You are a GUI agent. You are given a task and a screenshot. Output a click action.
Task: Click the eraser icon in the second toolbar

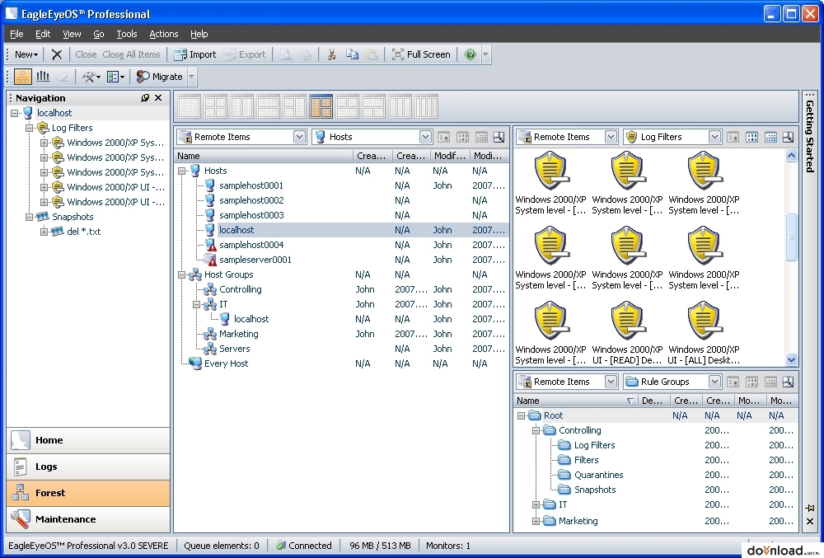(63, 77)
